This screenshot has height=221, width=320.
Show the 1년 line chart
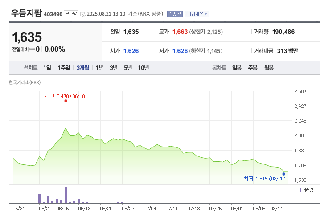(x=99, y=68)
